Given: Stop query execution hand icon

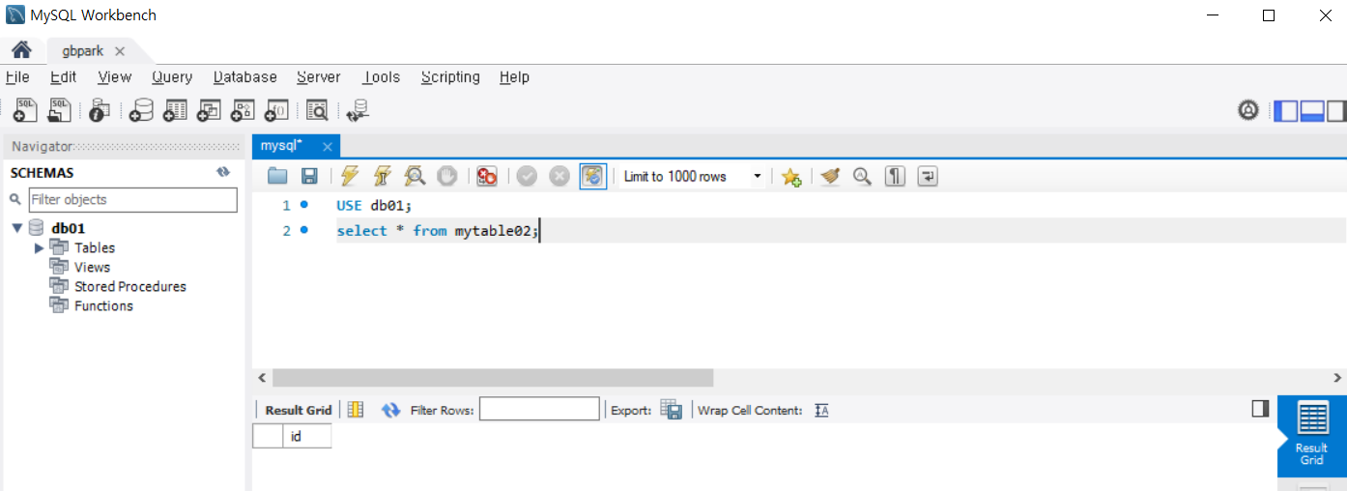Looking at the screenshot, I should click(446, 176).
